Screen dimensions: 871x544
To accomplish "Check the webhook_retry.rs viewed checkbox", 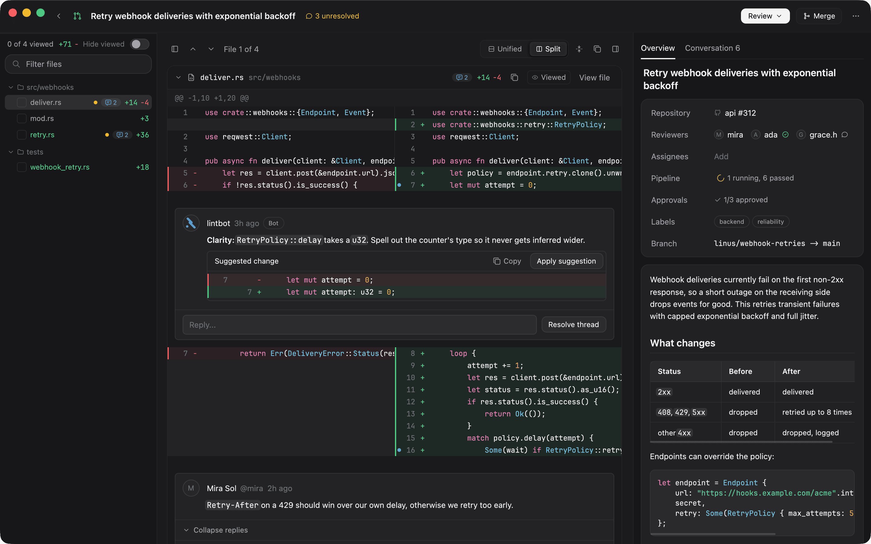I will pos(21,167).
